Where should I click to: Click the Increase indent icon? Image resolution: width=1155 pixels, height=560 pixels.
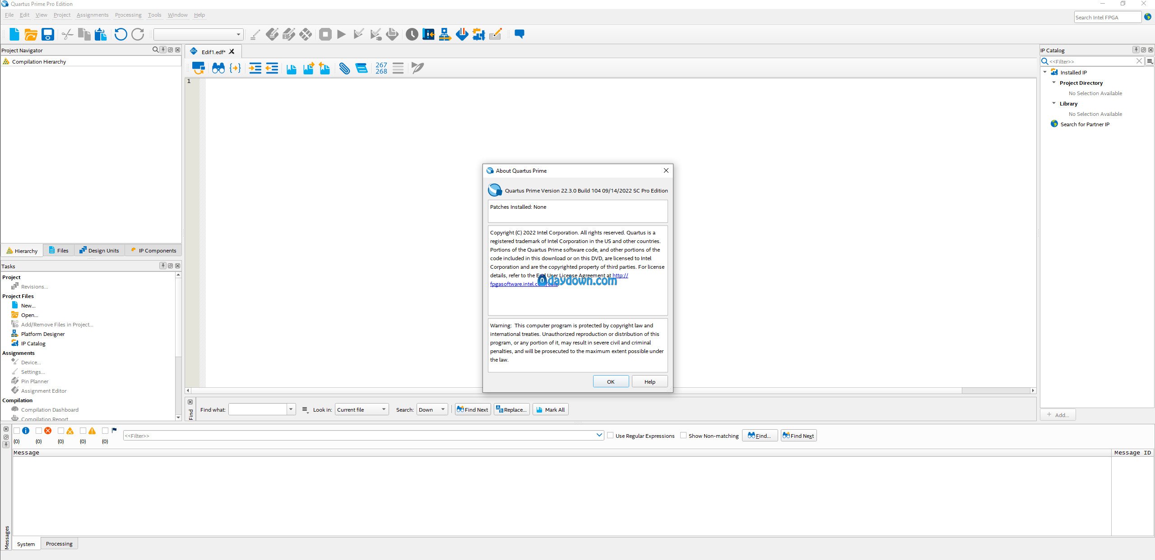point(255,68)
